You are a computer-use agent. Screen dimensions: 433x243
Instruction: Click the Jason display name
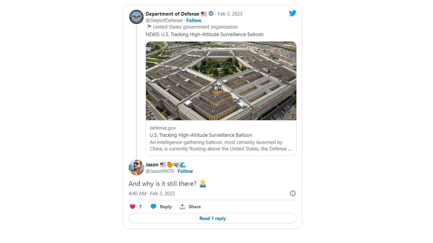tap(152, 165)
